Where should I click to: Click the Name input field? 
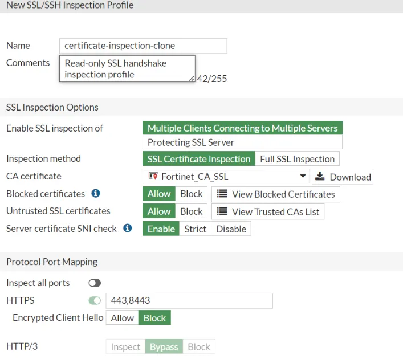[143, 46]
